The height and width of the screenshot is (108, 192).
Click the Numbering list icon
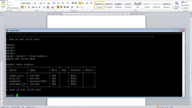(x=63, y=3)
